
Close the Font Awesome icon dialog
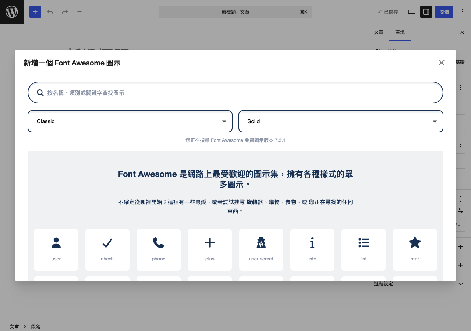(x=442, y=63)
